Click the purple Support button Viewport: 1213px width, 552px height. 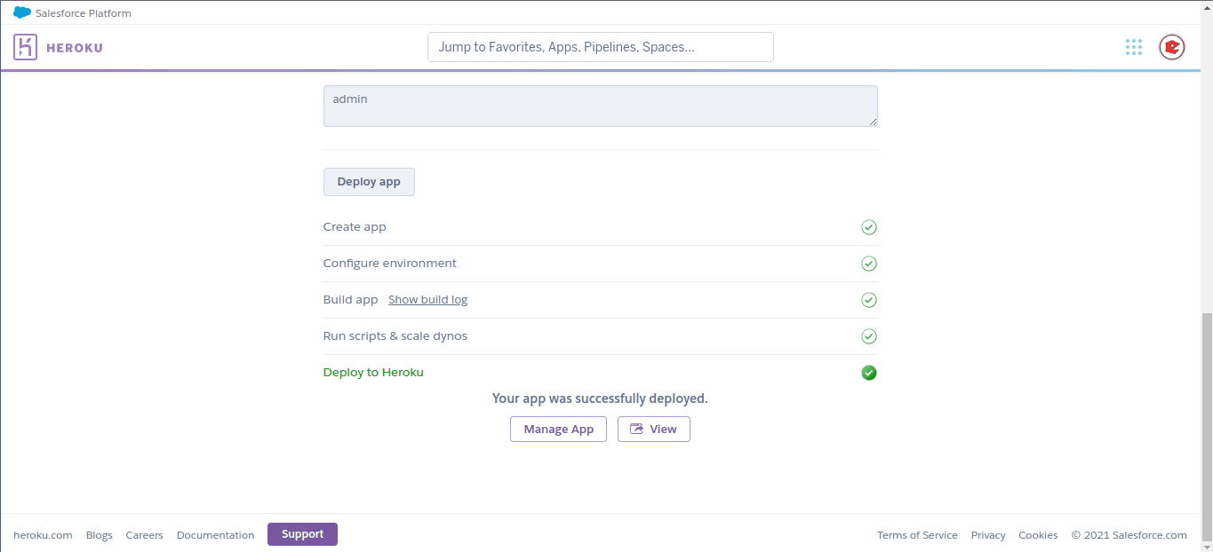pos(302,534)
